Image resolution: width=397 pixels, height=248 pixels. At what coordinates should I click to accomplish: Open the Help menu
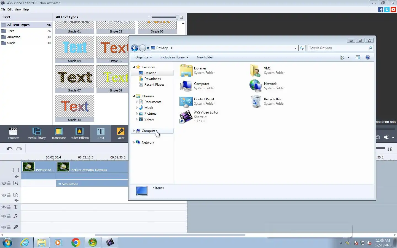pyautogui.click(x=26, y=9)
